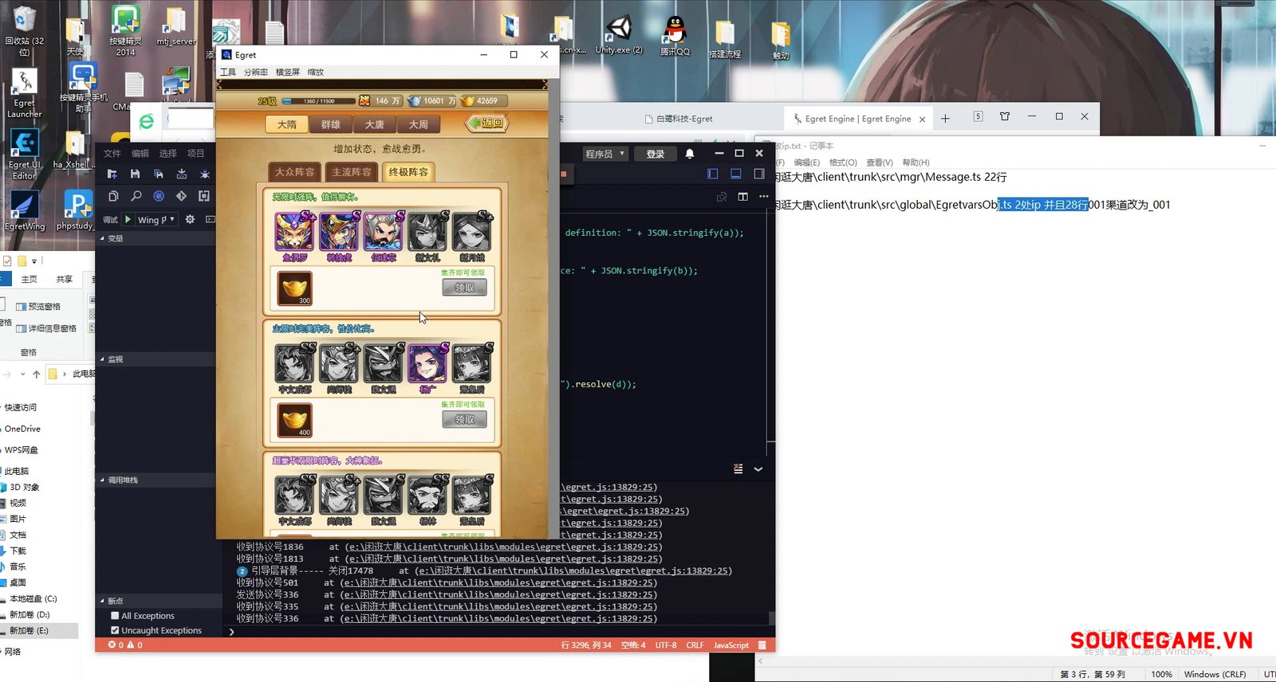Enable the All Exceptions breakpoint checkbox
Screen dimensions: 1276x682
115,616
